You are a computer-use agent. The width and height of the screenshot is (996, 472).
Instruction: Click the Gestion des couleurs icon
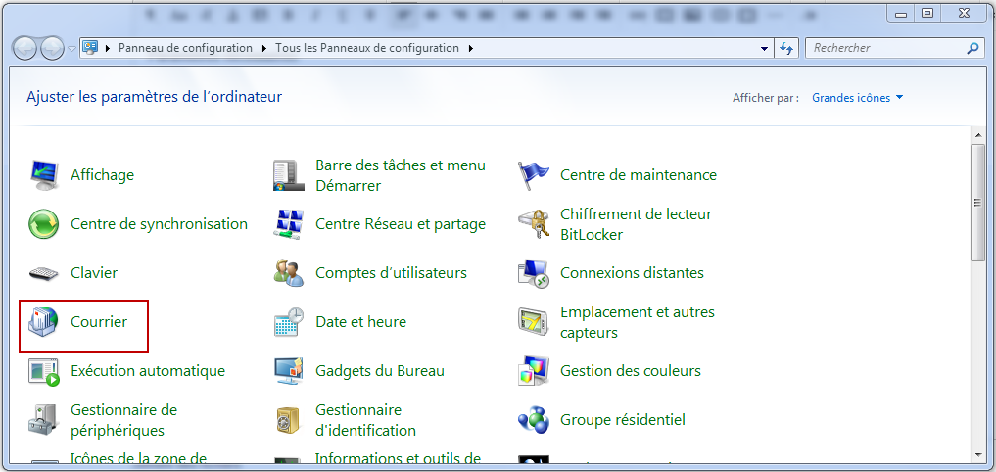click(534, 371)
